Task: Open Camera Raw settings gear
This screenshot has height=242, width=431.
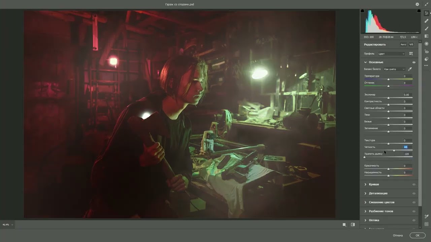Action: coord(417,4)
